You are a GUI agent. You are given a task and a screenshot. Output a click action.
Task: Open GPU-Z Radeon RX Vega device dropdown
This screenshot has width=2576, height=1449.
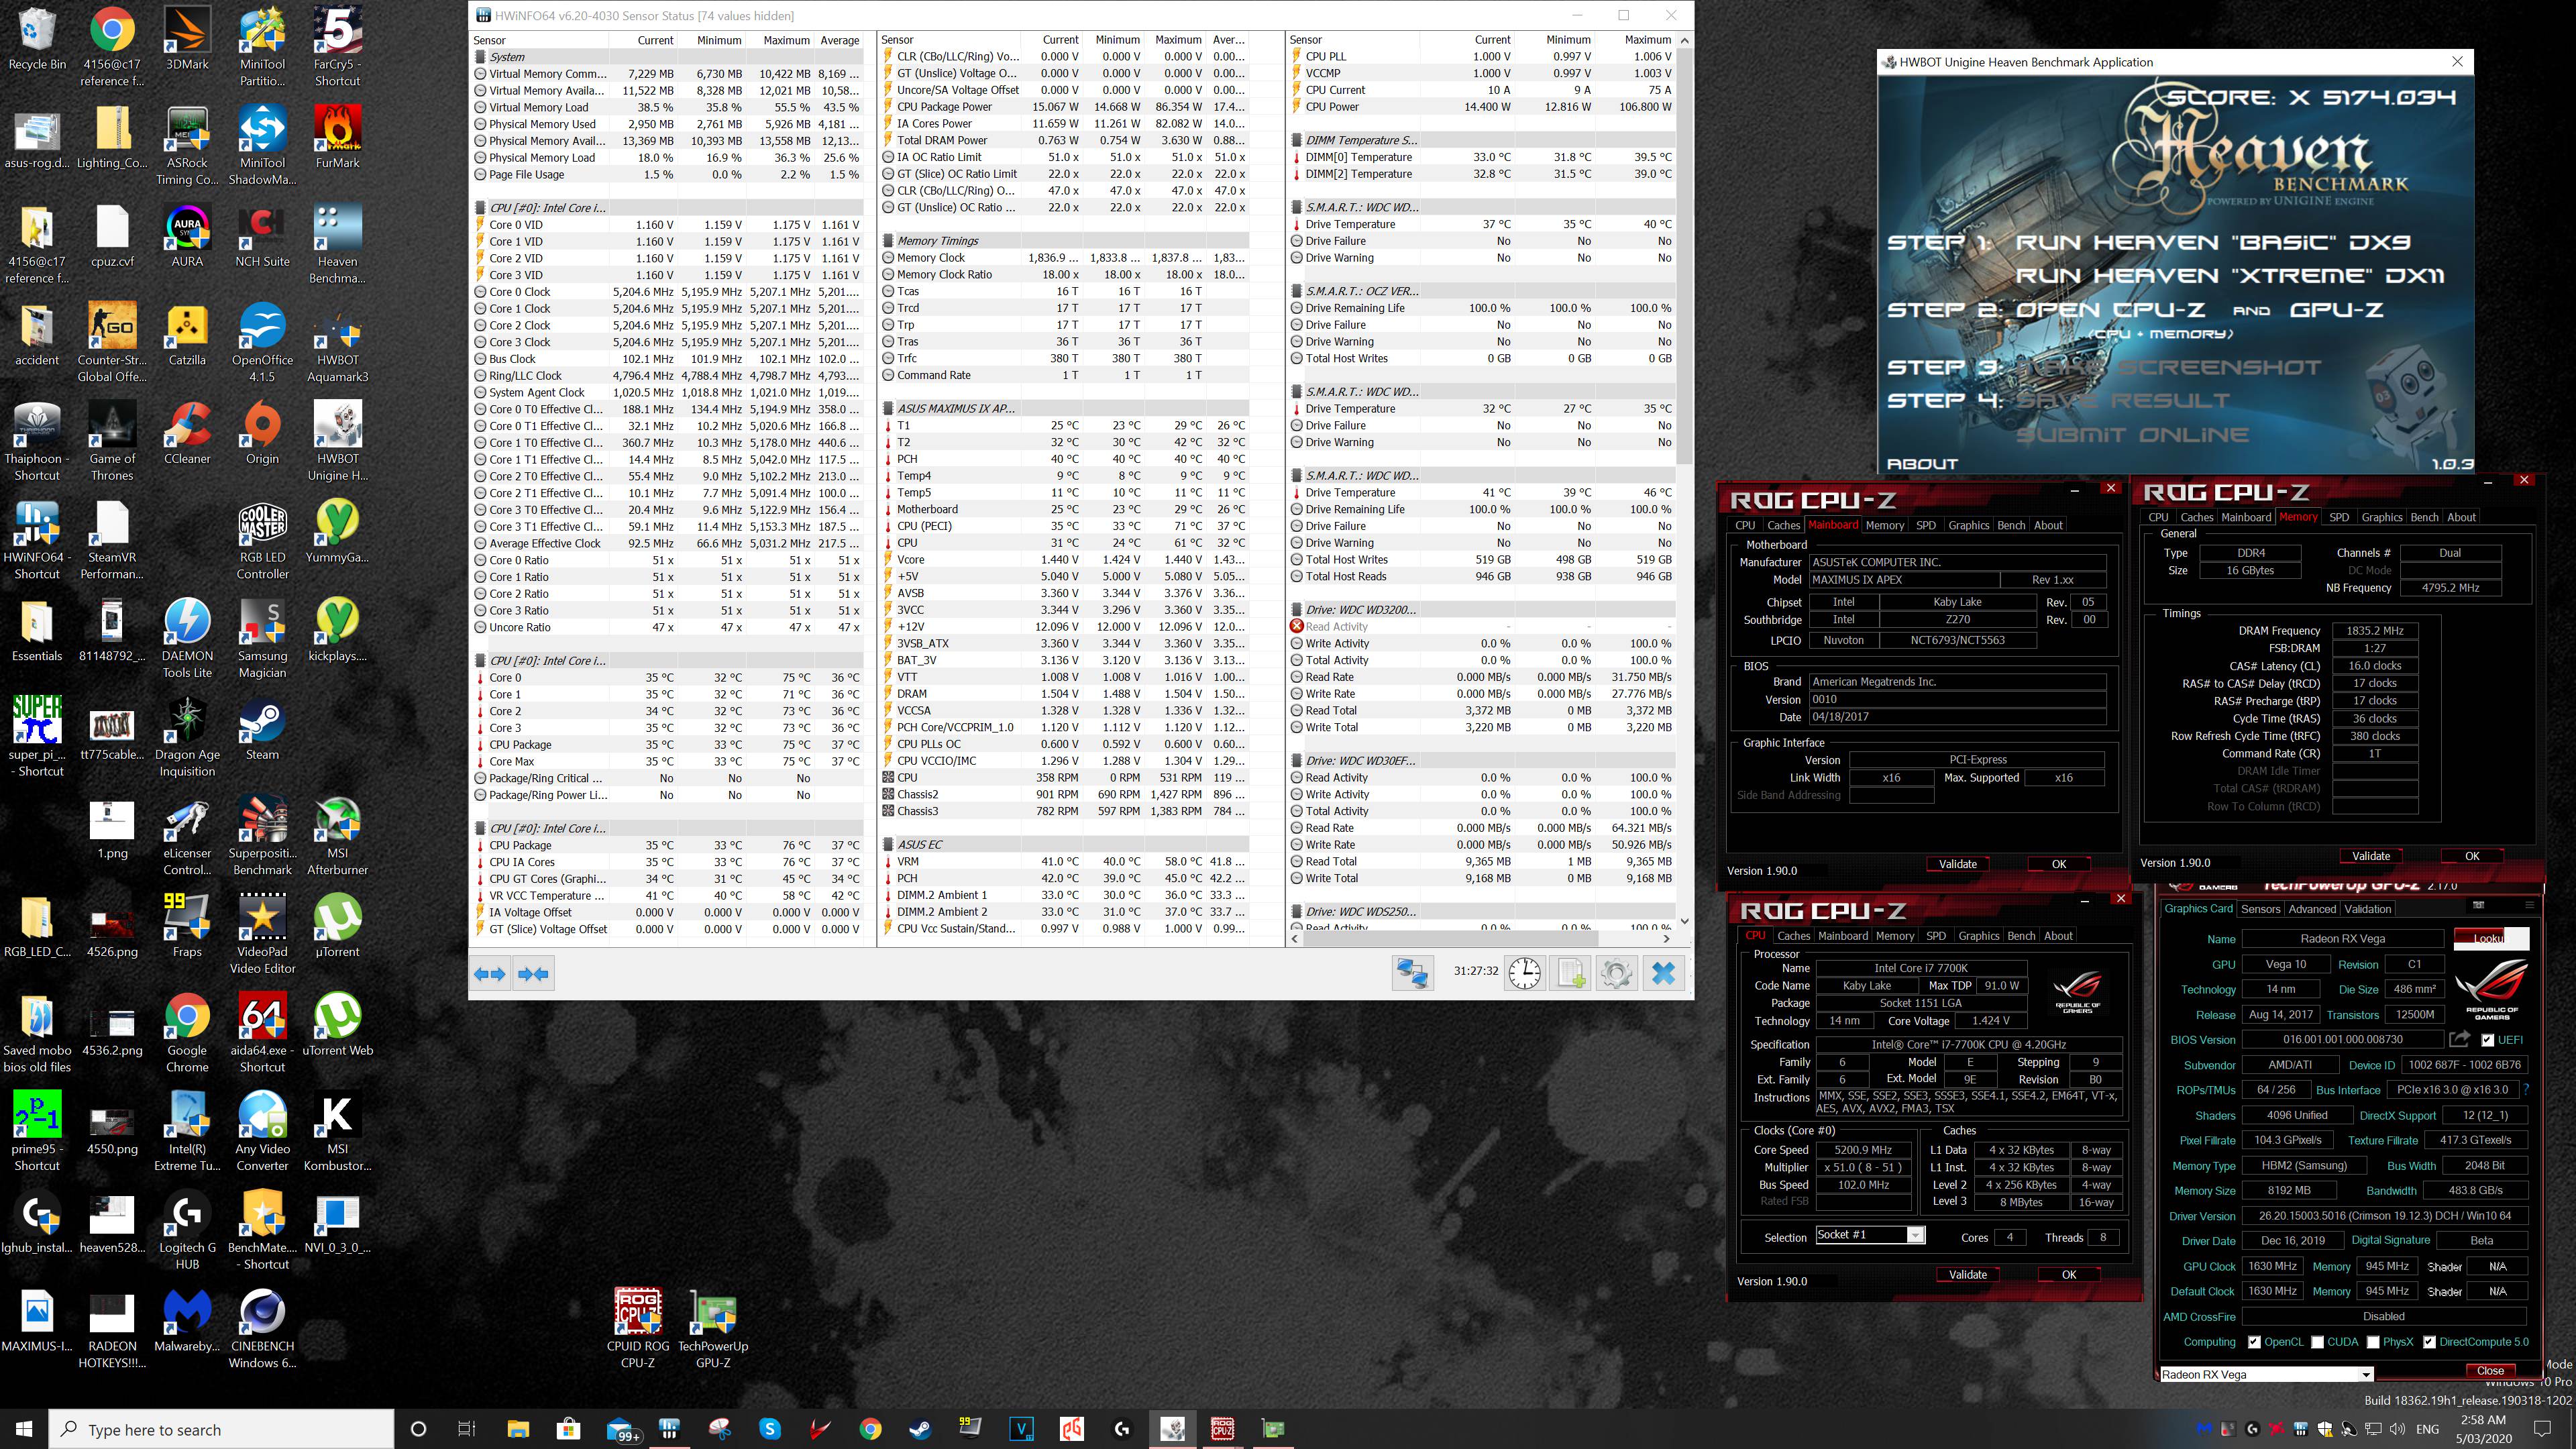point(2267,1374)
